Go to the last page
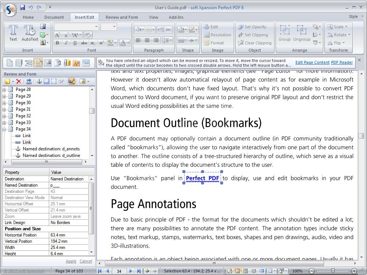Viewport: 367px width, 275px height. (139, 271)
